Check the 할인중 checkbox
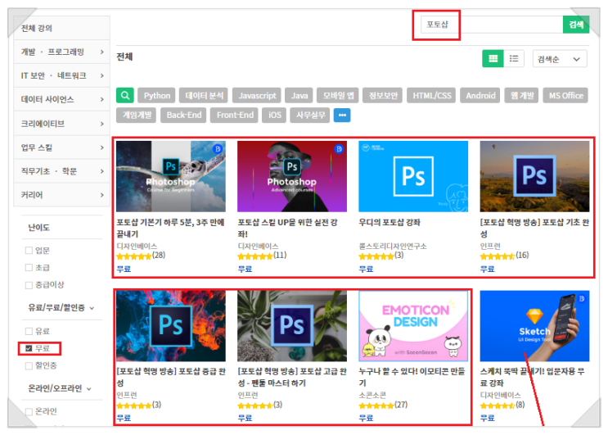 point(29,365)
